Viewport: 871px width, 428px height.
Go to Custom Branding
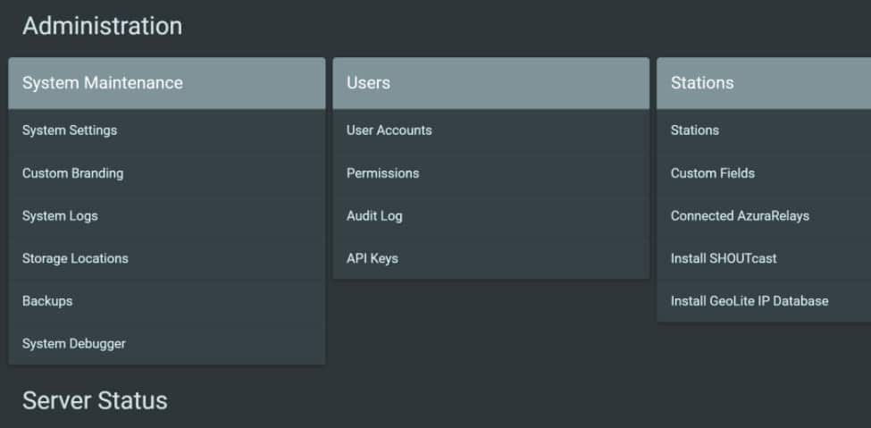tap(73, 173)
